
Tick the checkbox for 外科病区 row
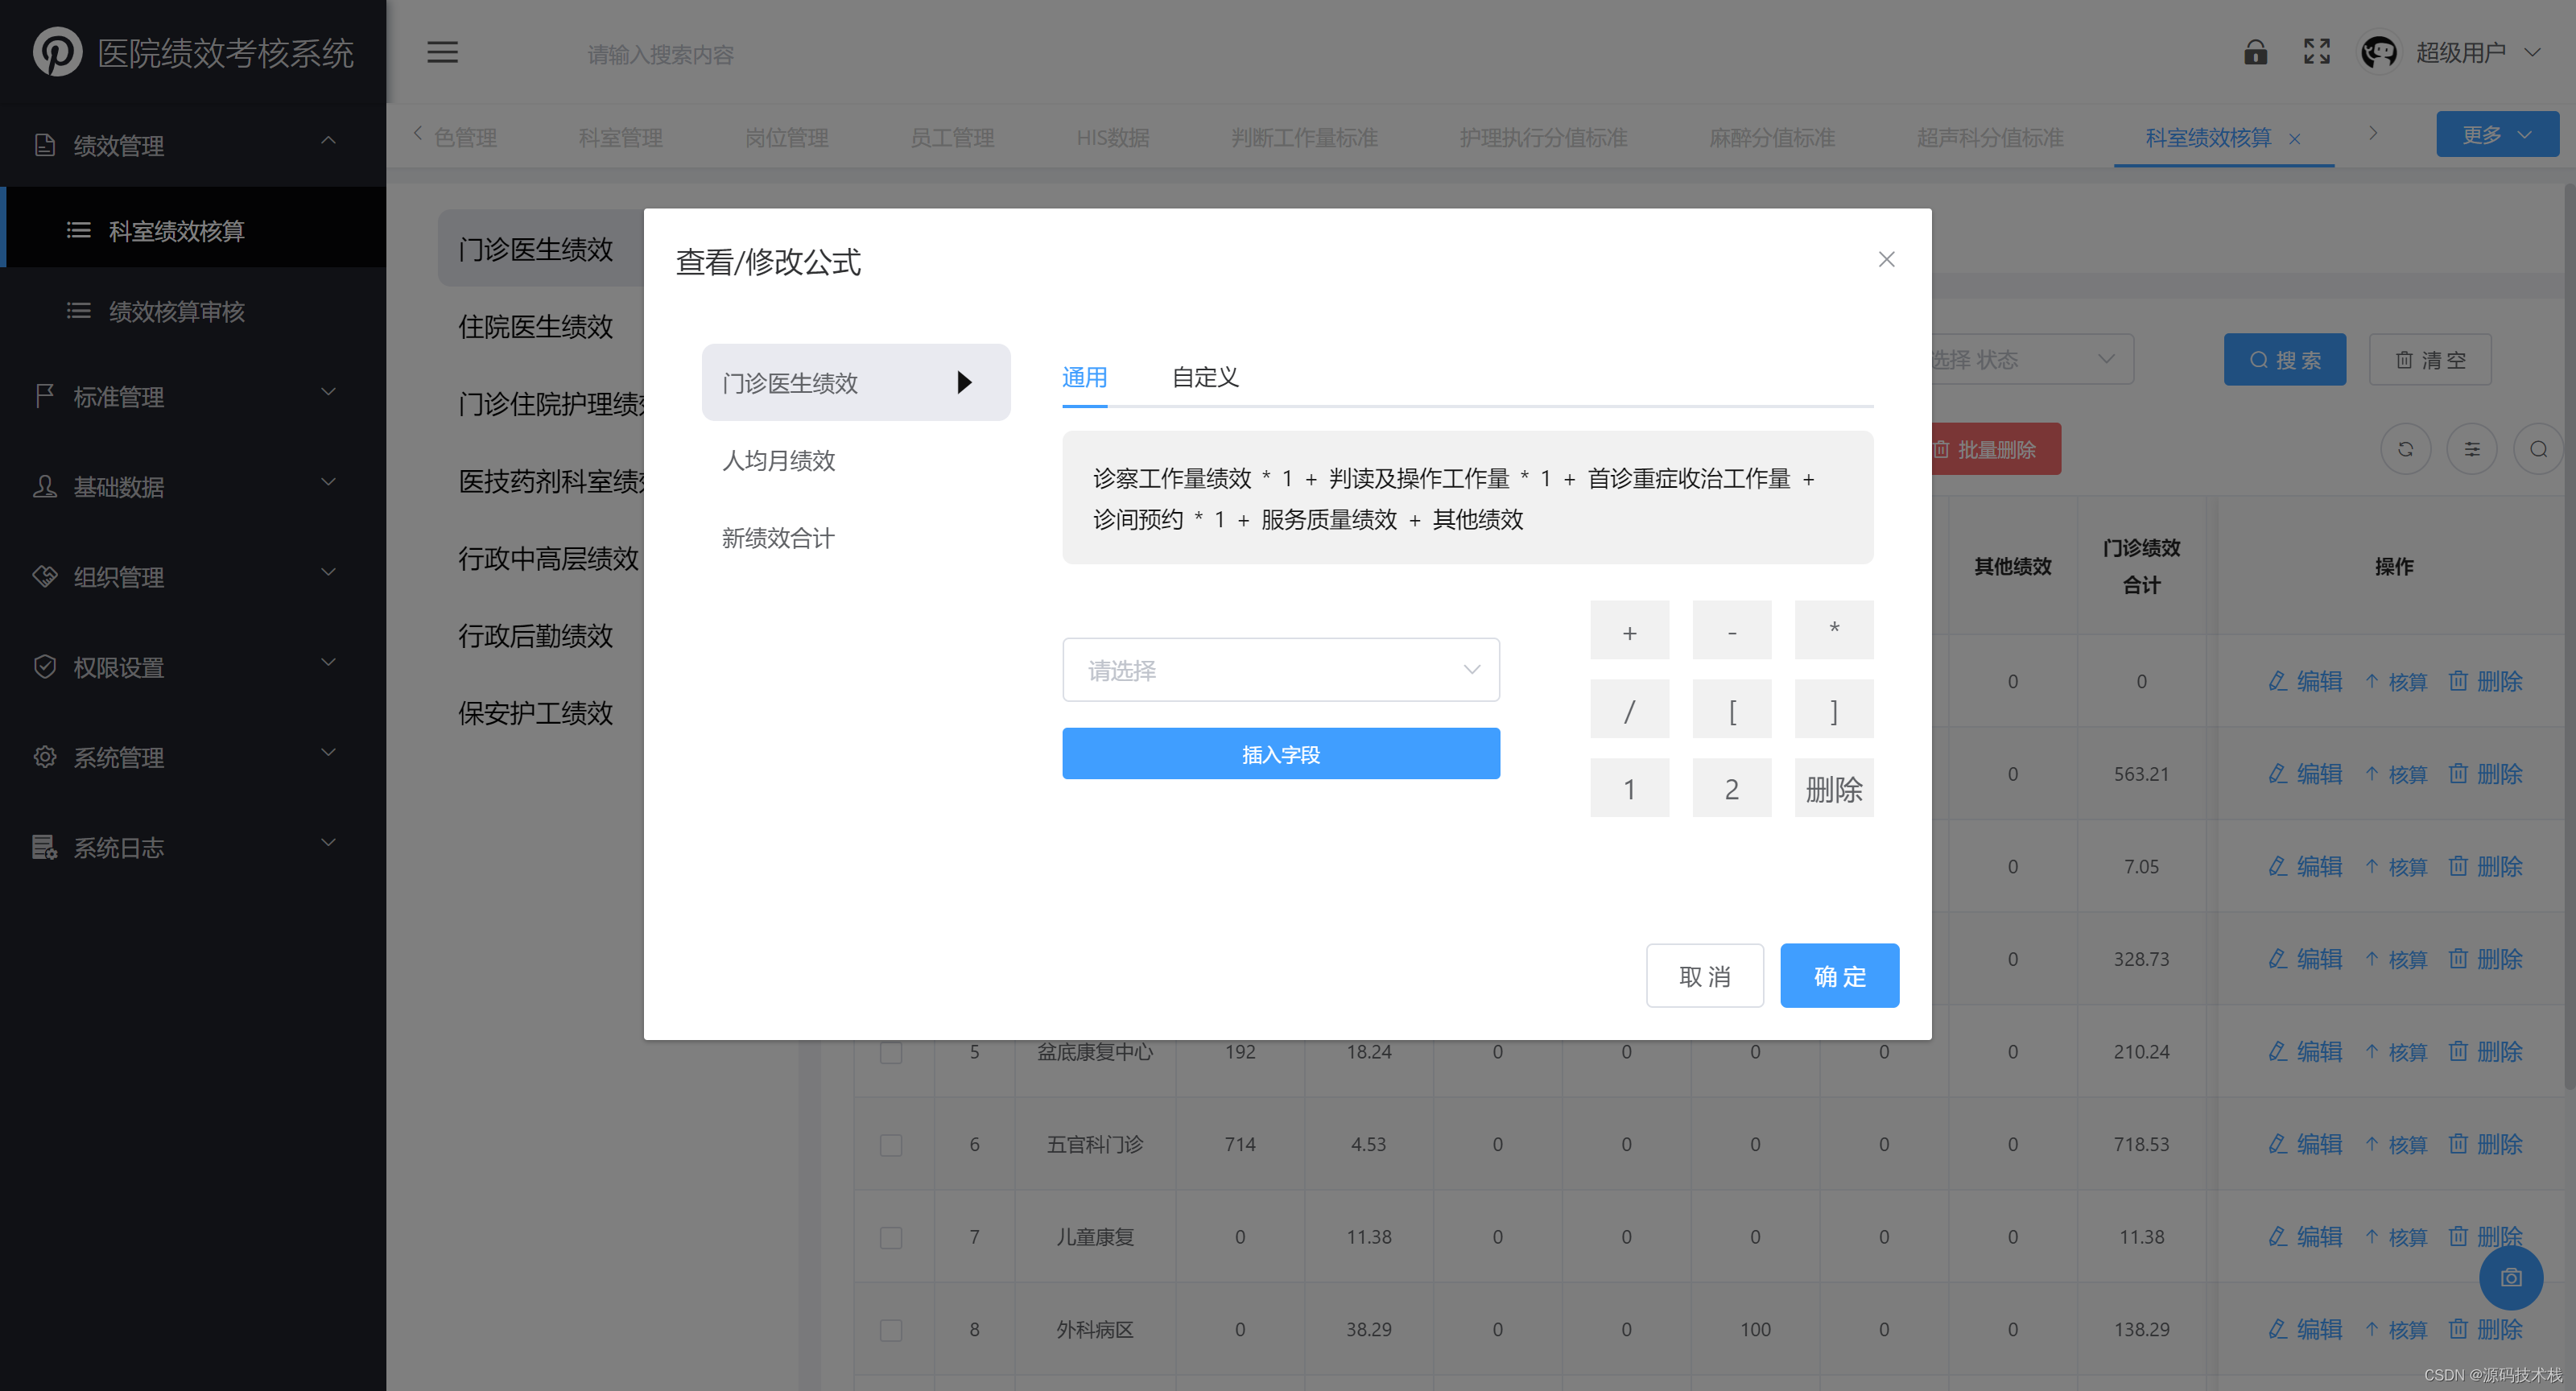pyautogui.click(x=890, y=1330)
